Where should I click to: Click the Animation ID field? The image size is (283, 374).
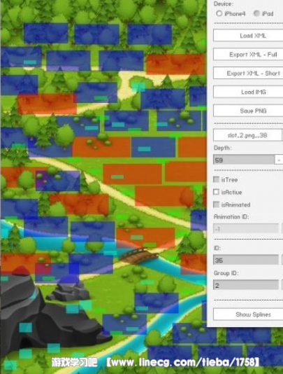tap(246, 229)
